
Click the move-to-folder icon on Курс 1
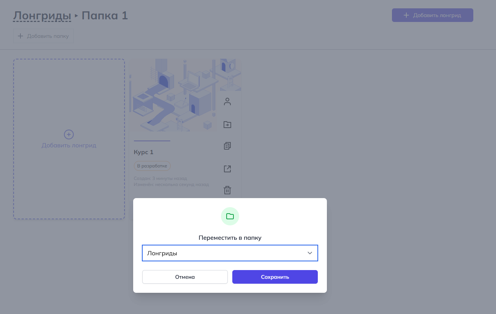click(x=227, y=124)
